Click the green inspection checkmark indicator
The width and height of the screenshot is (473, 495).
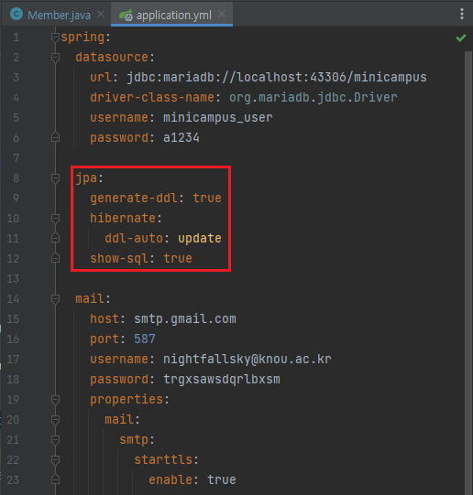point(461,38)
